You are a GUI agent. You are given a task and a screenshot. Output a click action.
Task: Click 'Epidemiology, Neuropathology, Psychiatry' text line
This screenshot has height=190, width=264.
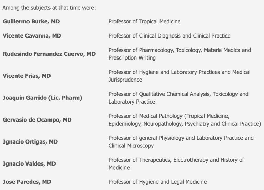tap(185, 124)
